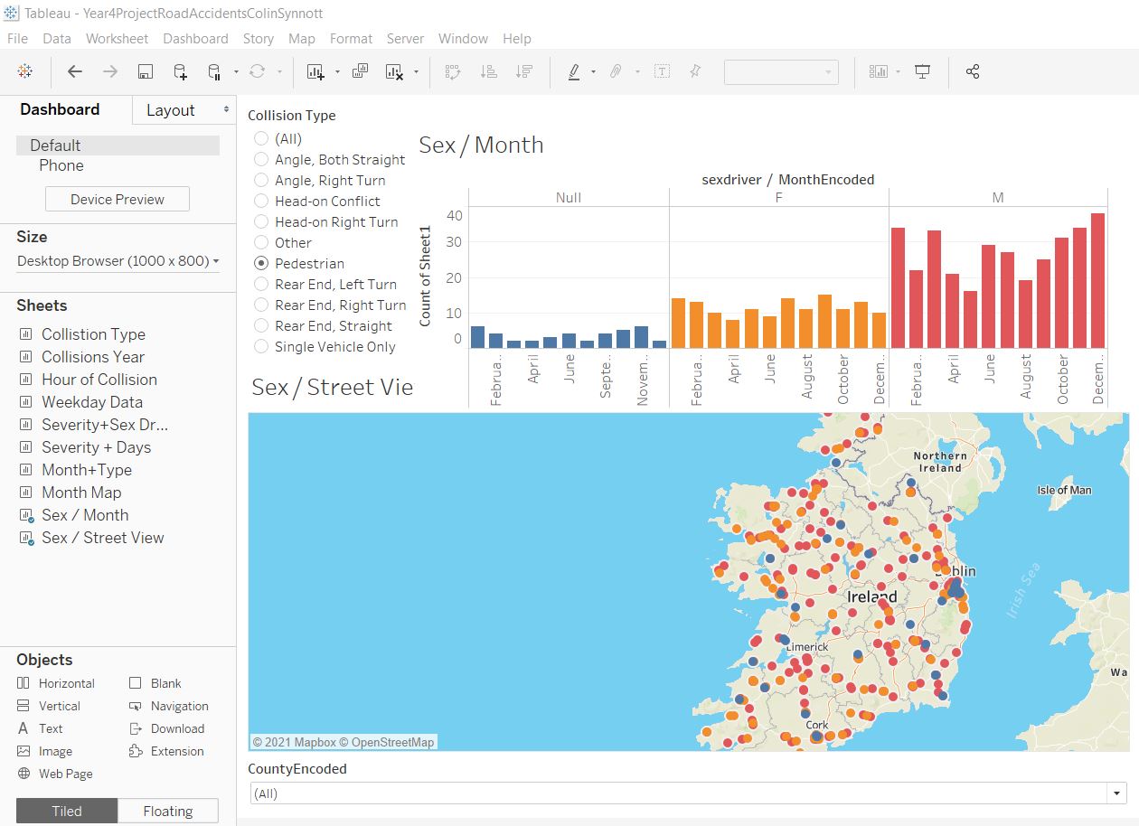1139x826 pixels.
Task: Click the New Worksheet icon
Action: 315,72
